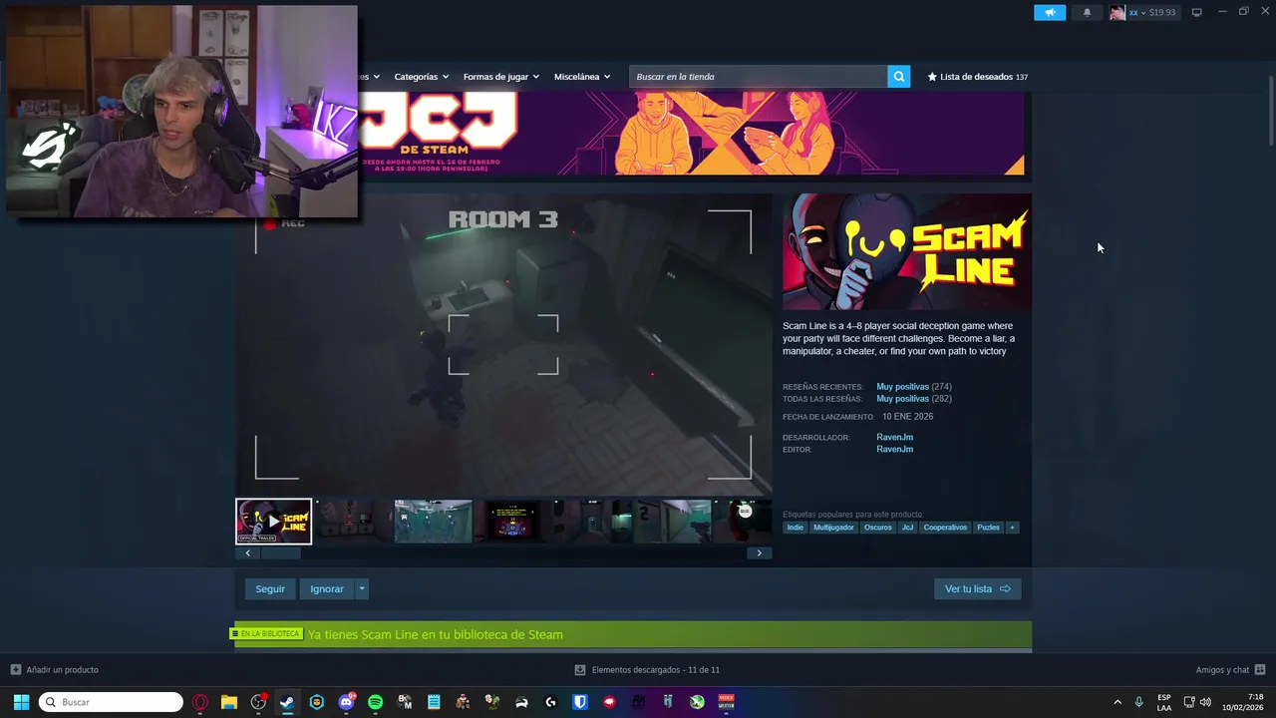
Task: Select the dark arcade screenshot thumbnail
Action: [512, 522]
